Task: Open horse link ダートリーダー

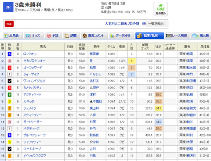Action: 33,122
